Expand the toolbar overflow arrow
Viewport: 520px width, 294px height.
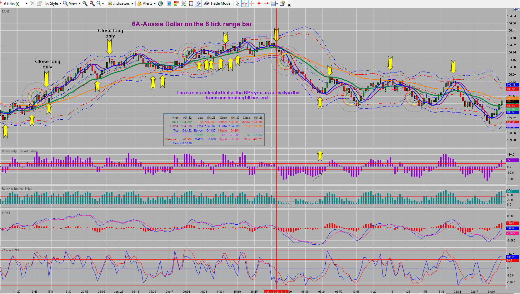[x=289, y=5]
